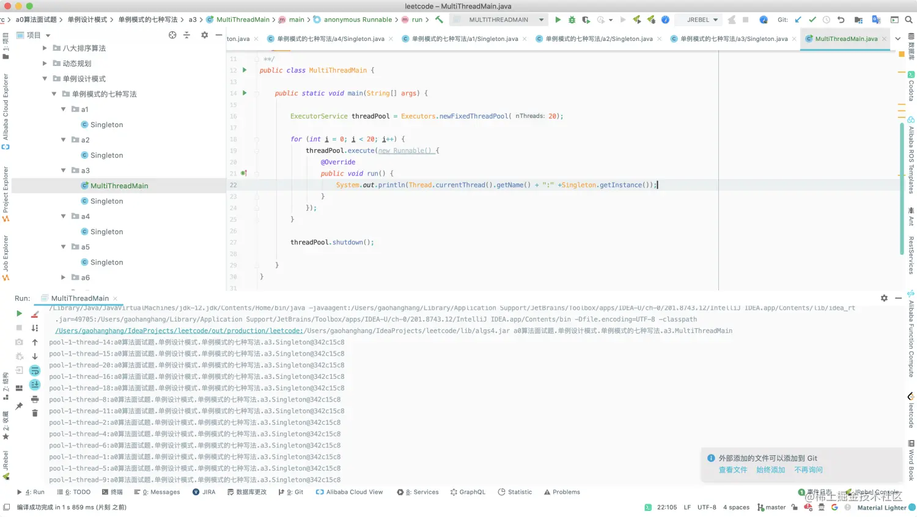Run MULTITHREADMAIN with the green play icon
Image resolution: width=917 pixels, height=517 pixels.
(558, 20)
